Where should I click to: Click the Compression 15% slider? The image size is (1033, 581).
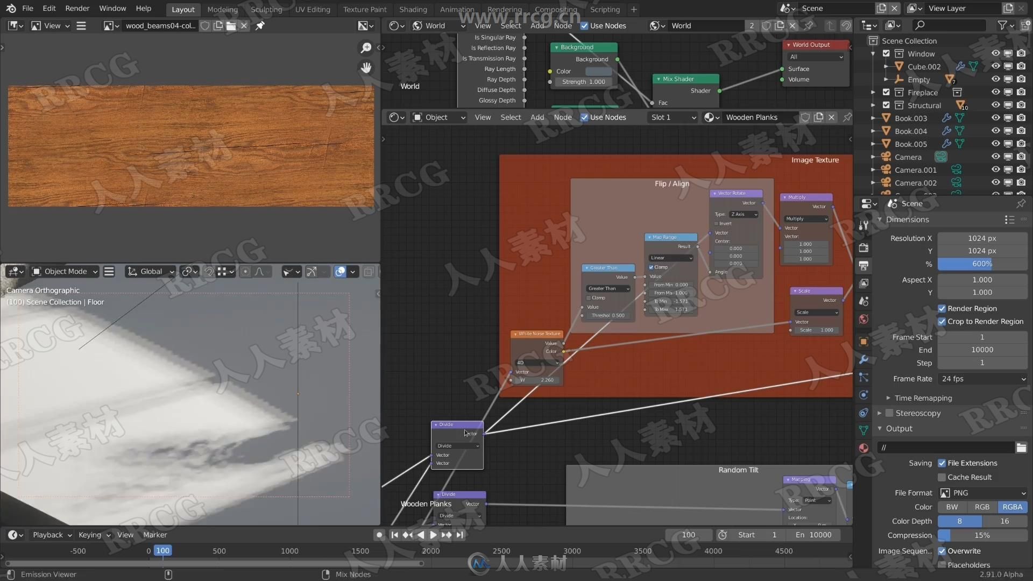(x=982, y=535)
